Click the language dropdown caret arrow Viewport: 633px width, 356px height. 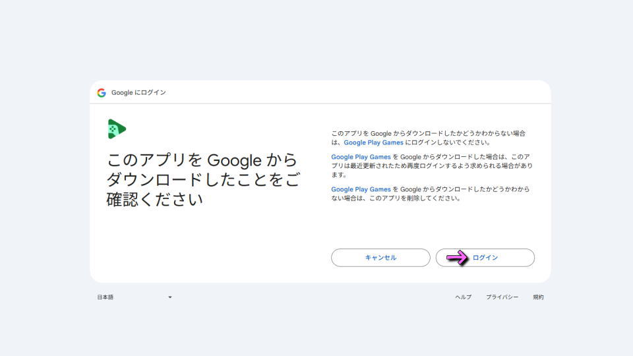[x=169, y=297]
